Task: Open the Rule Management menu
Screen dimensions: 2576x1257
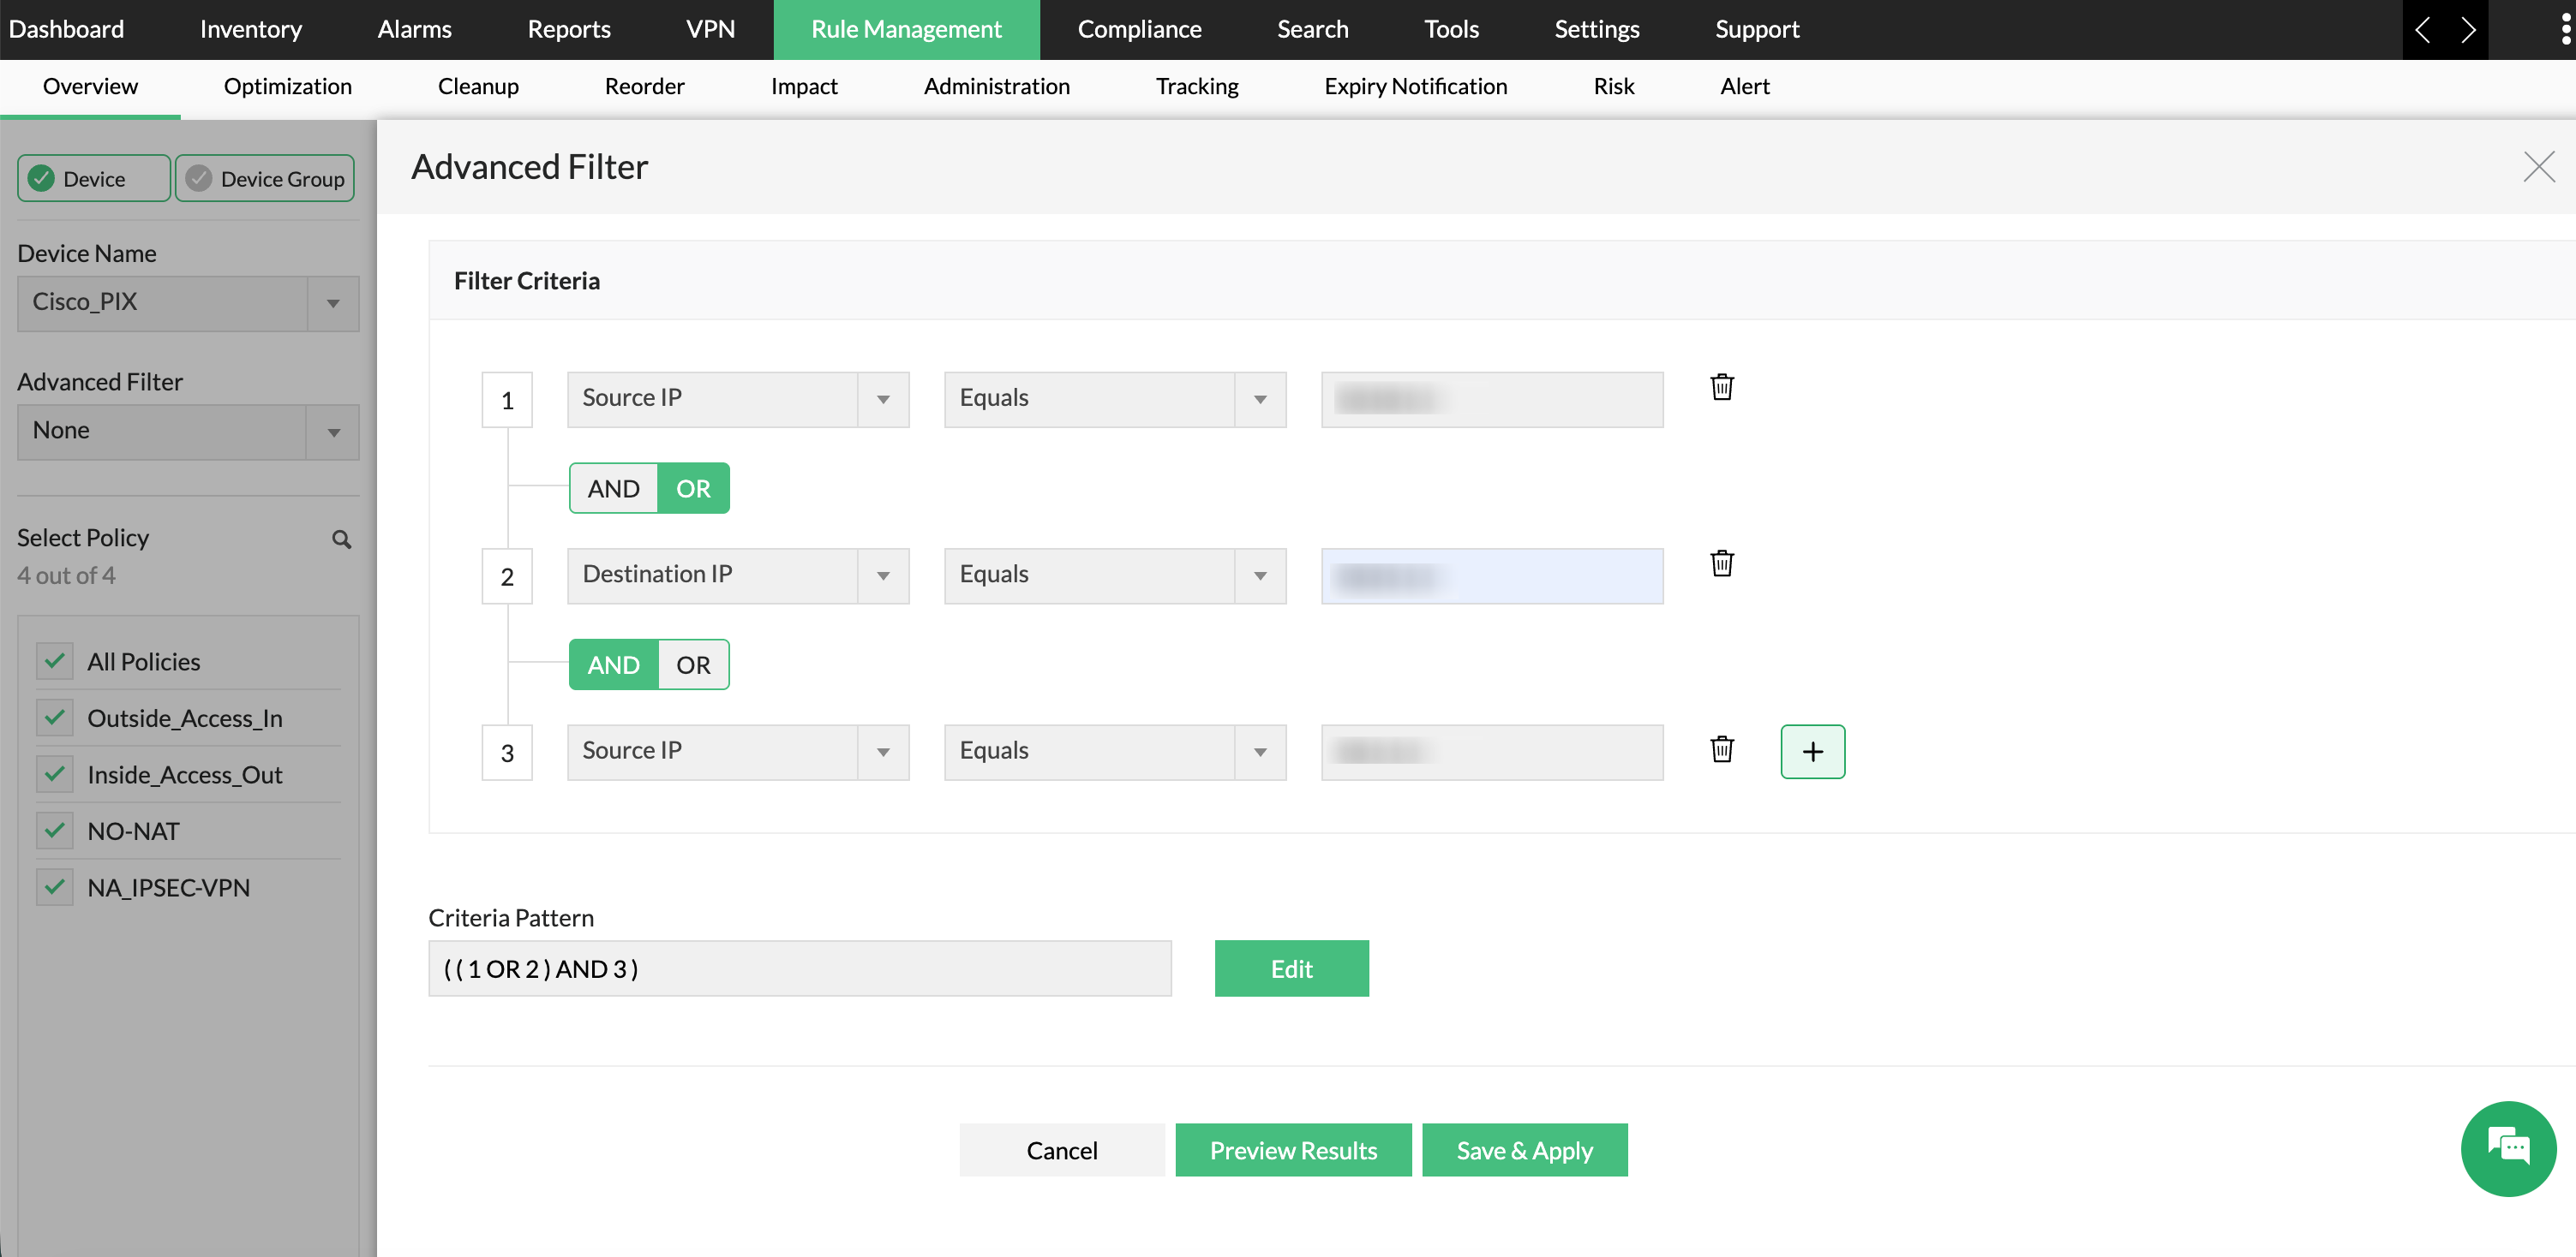Action: click(x=906, y=29)
